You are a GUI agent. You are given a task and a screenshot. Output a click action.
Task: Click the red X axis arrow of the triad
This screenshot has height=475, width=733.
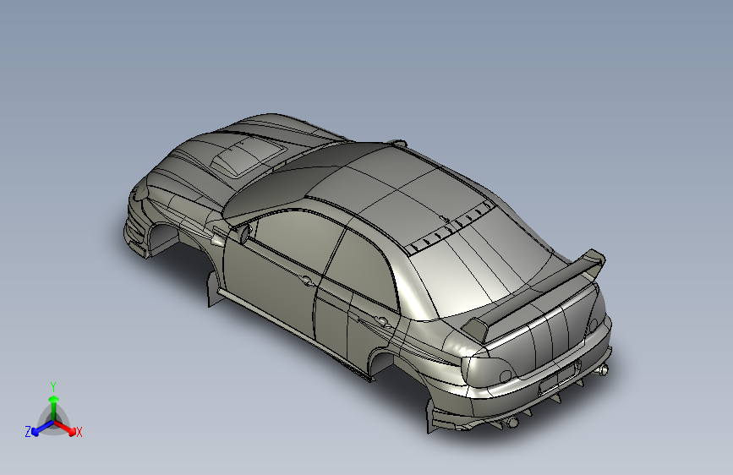point(65,428)
